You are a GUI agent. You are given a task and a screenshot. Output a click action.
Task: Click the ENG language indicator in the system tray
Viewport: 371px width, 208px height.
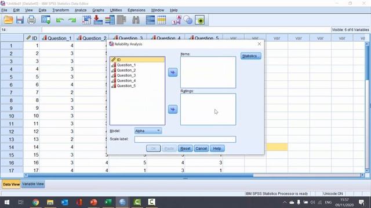point(328,202)
